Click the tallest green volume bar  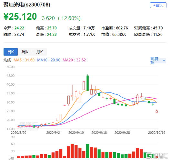point(88,151)
